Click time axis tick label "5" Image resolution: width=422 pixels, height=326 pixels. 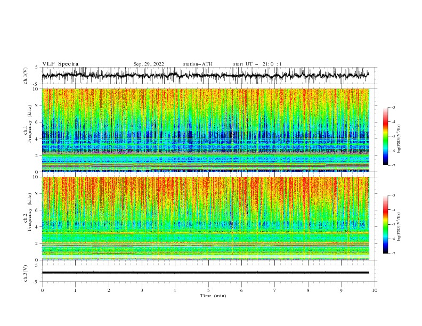[x=208, y=290]
